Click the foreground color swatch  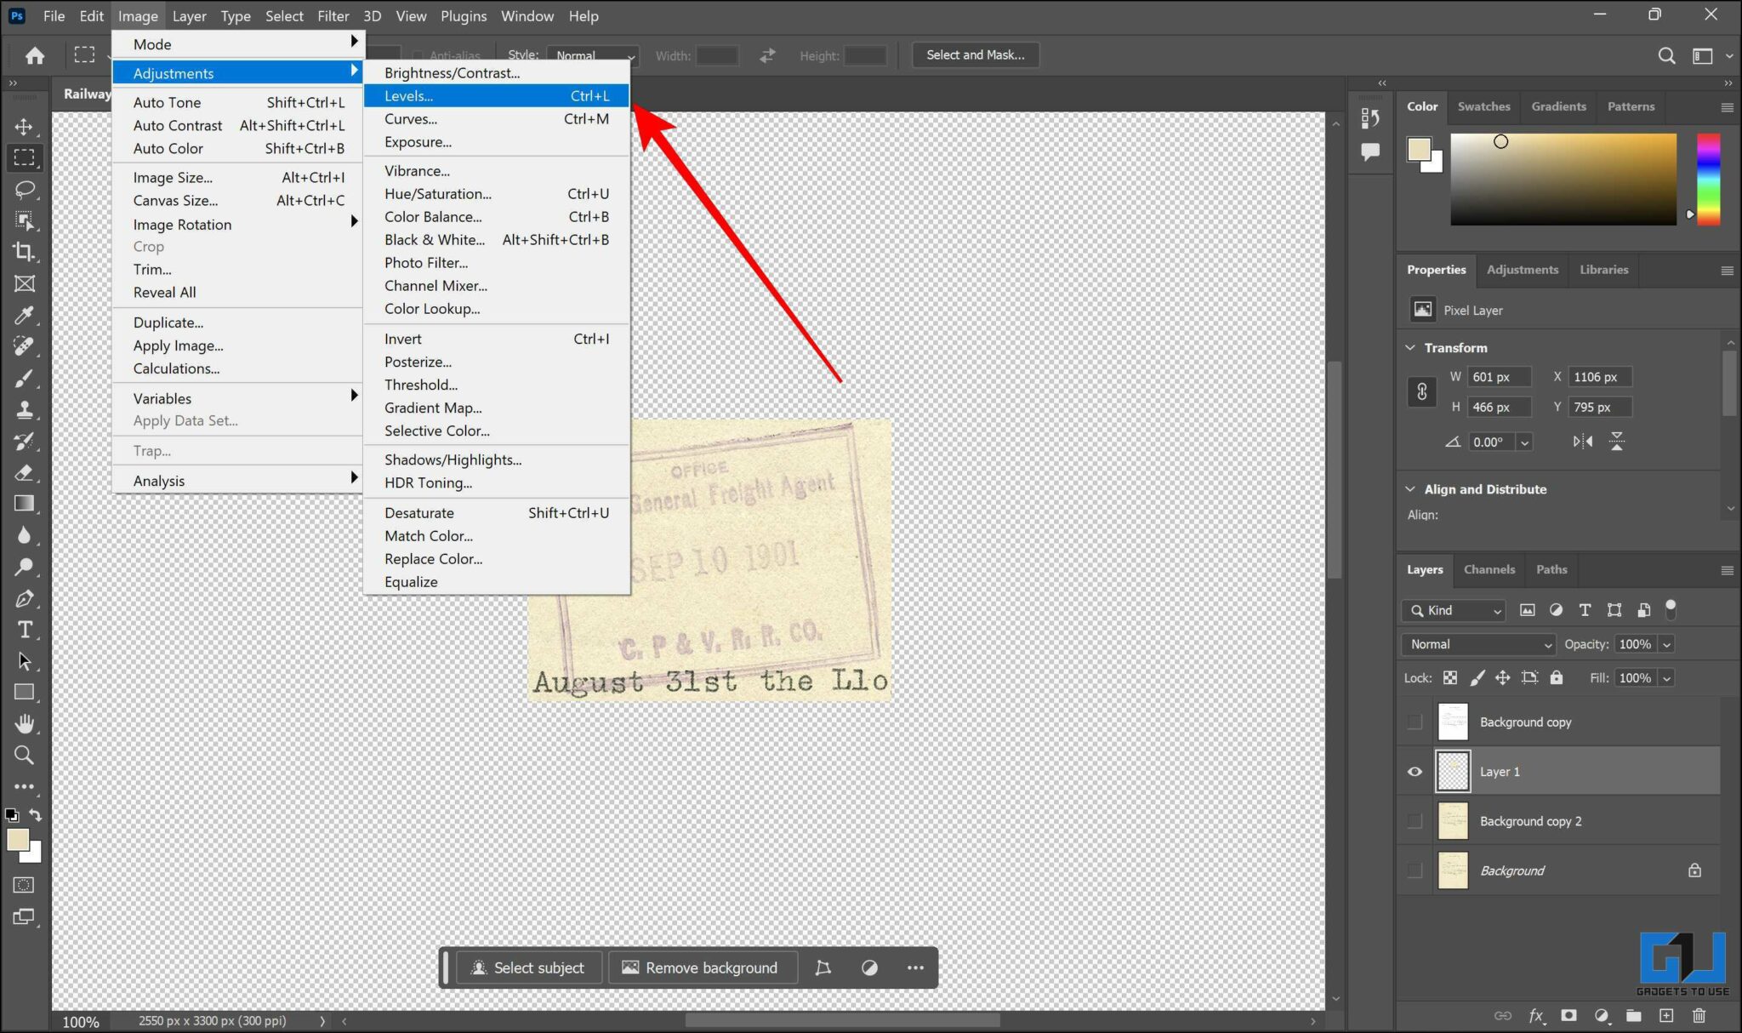click(x=19, y=842)
